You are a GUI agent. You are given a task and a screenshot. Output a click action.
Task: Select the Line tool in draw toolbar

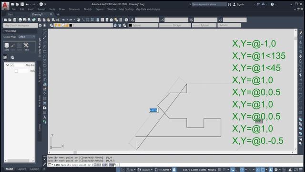point(45,32)
